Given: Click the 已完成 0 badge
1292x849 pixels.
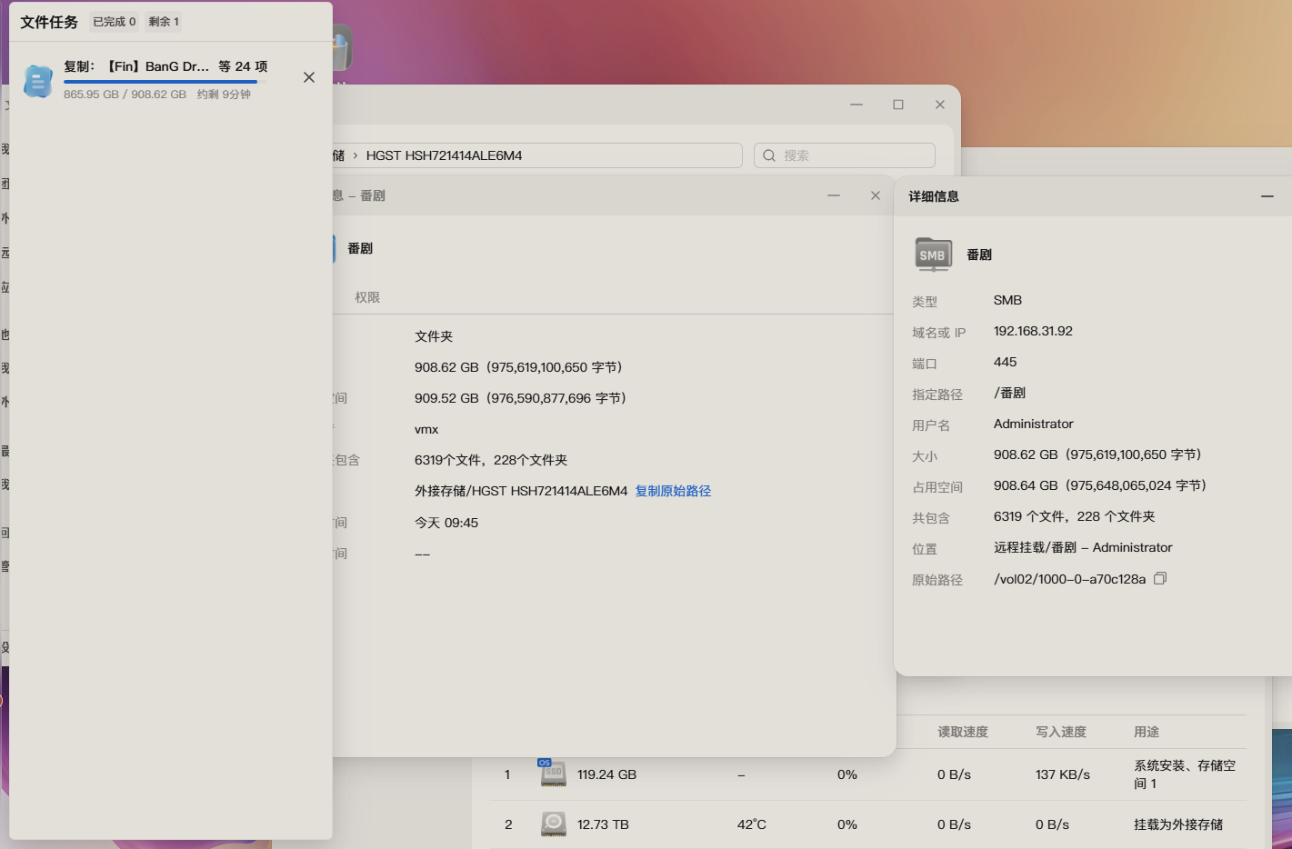Looking at the screenshot, I should pos(115,22).
